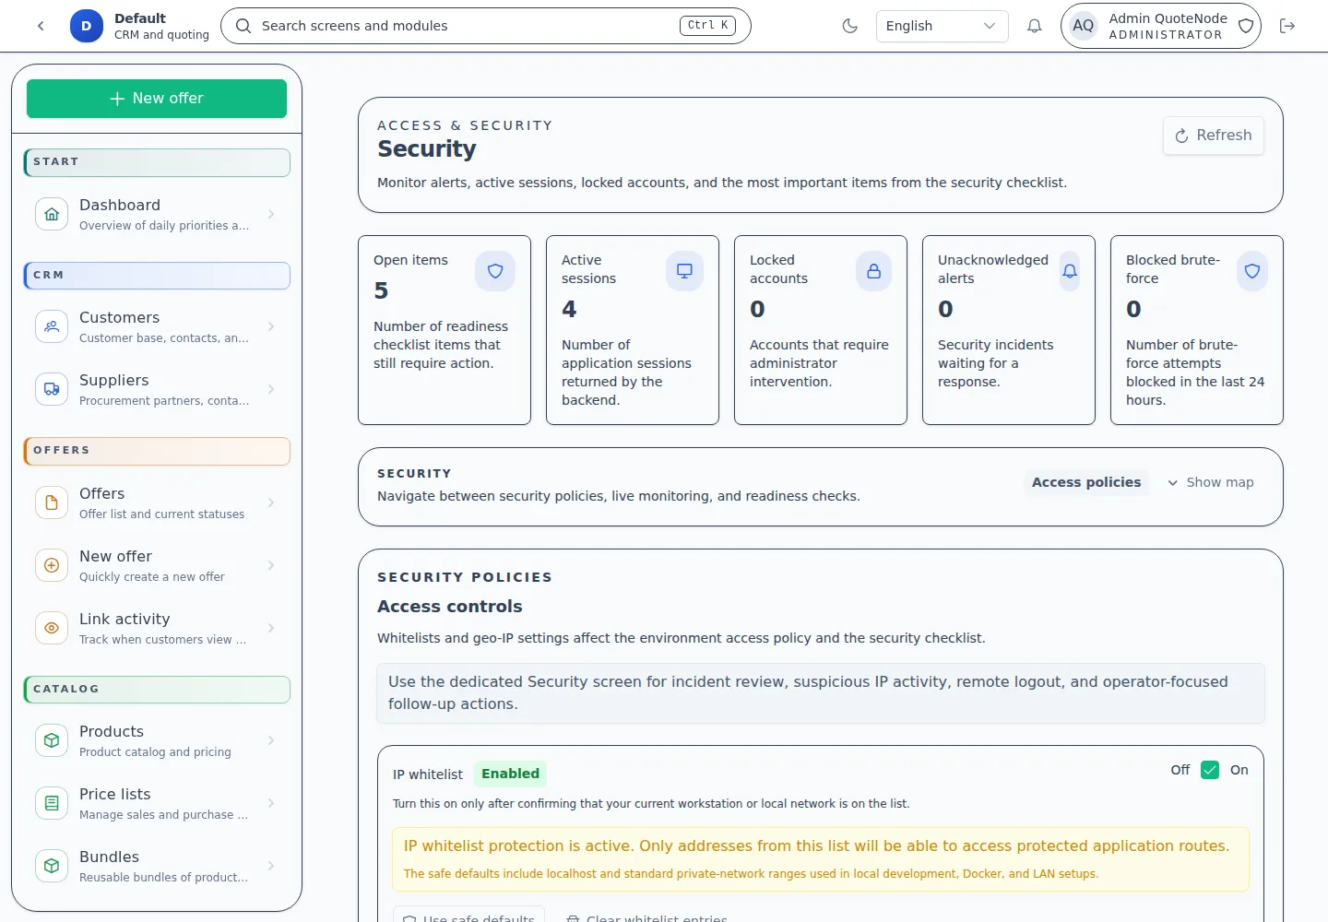Open the Admin QuoteNode profile badge
This screenshot has height=922, width=1328.
1160,26
